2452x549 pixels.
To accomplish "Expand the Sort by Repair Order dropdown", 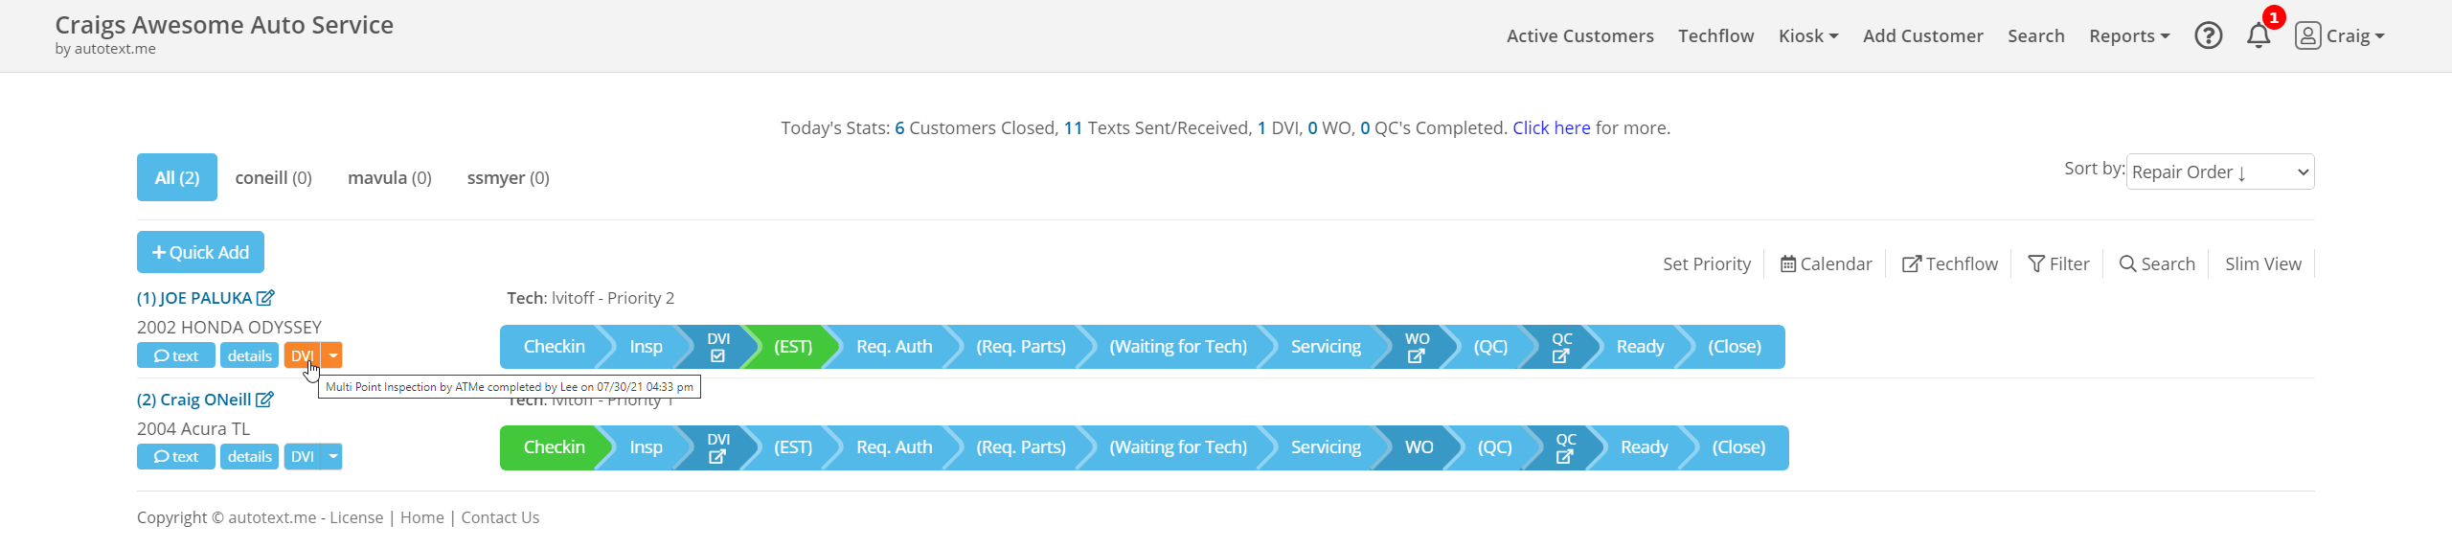I will point(2219,172).
